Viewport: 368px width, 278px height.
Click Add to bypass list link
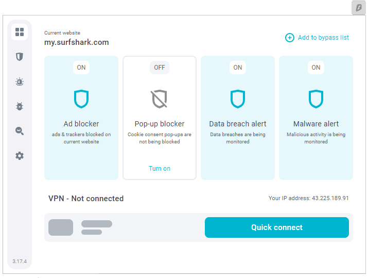coord(323,38)
